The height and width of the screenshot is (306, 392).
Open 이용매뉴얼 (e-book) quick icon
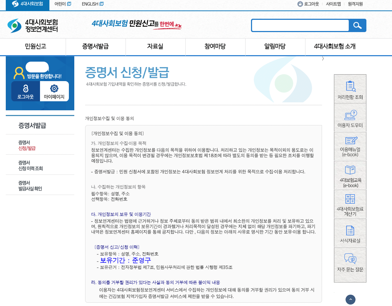coord(350,146)
